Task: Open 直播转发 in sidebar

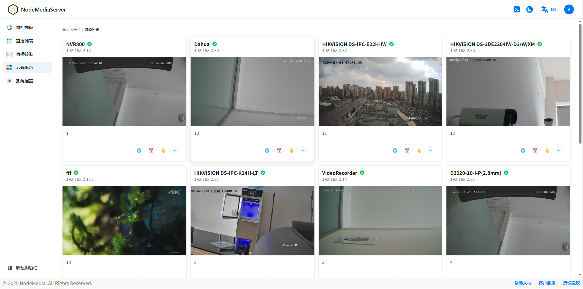Action: [28, 54]
